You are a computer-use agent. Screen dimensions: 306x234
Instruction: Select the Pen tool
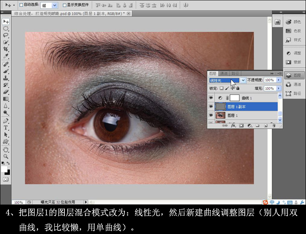pos(6,121)
